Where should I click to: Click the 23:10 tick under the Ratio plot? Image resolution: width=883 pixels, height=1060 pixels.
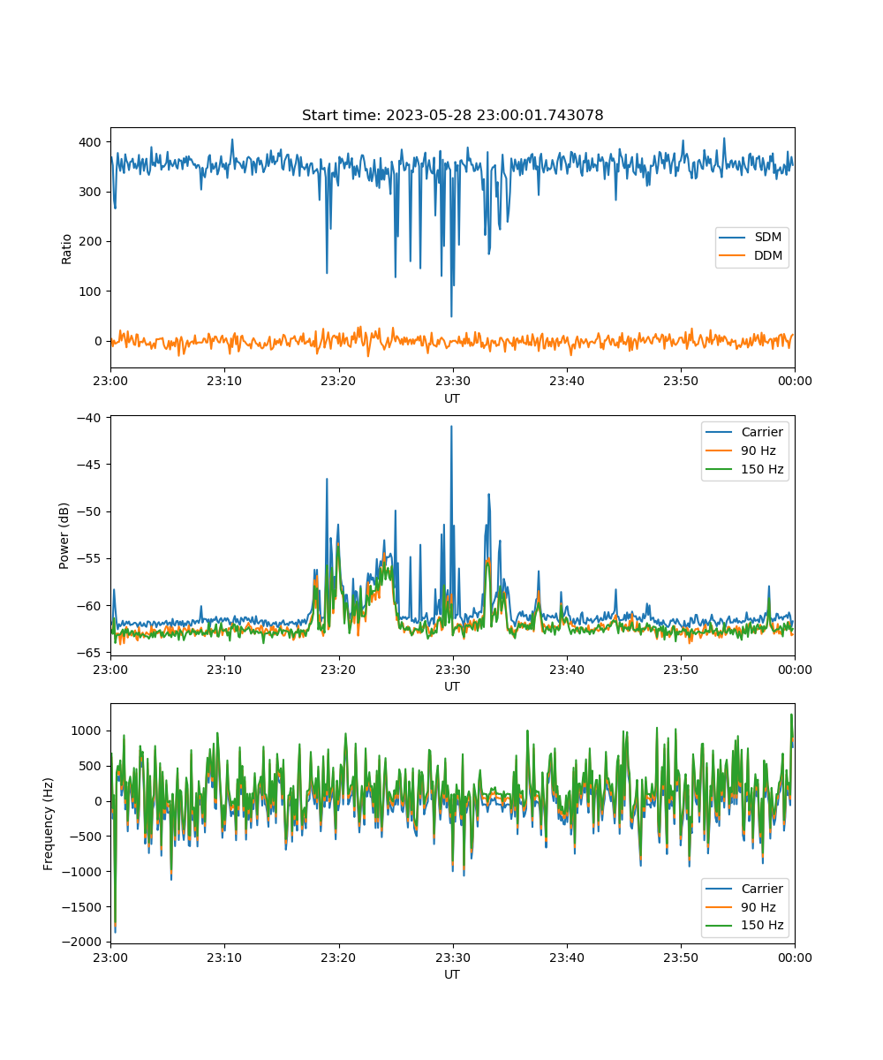point(224,381)
